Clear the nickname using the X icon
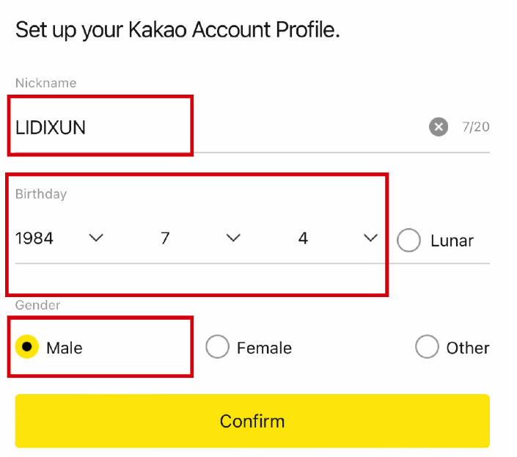This screenshot has height=457, width=517. pos(438,128)
